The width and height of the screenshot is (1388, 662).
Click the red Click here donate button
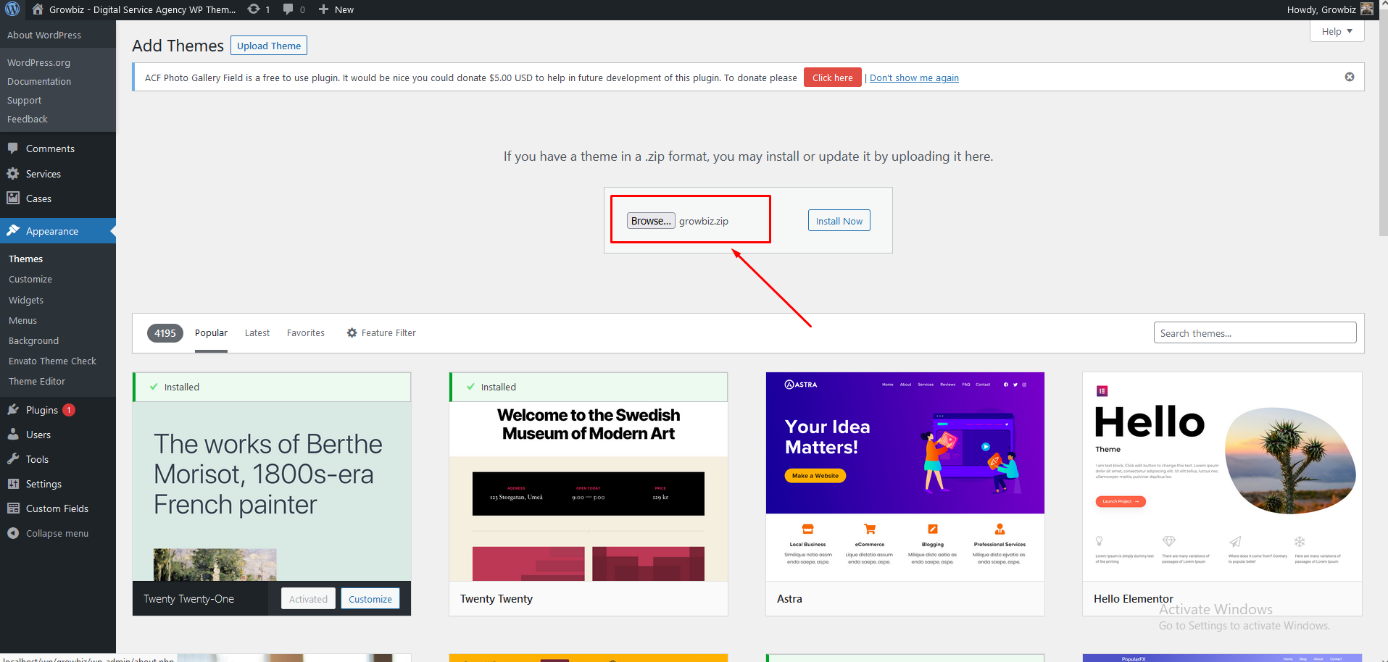point(832,77)
